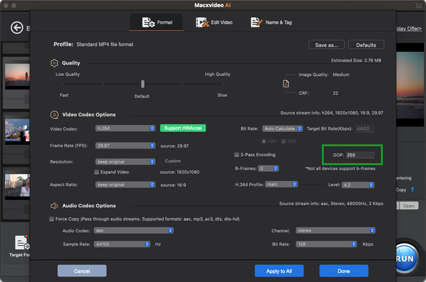The width and height of the screenshot is (426, 282).
Task: Open the Name & Tag tab
Action: (x=271, y=23)
